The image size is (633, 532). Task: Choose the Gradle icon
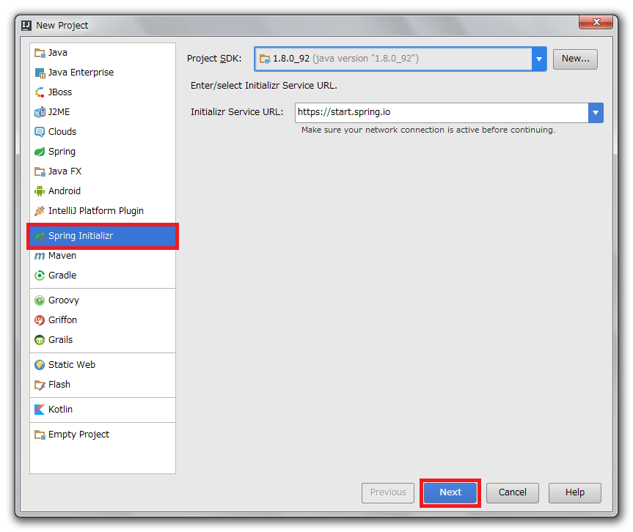point(40,276)
